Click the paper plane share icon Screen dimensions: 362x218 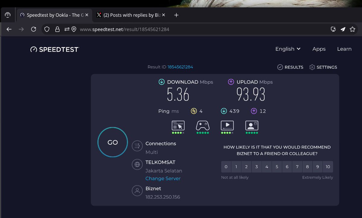point(343,29)
